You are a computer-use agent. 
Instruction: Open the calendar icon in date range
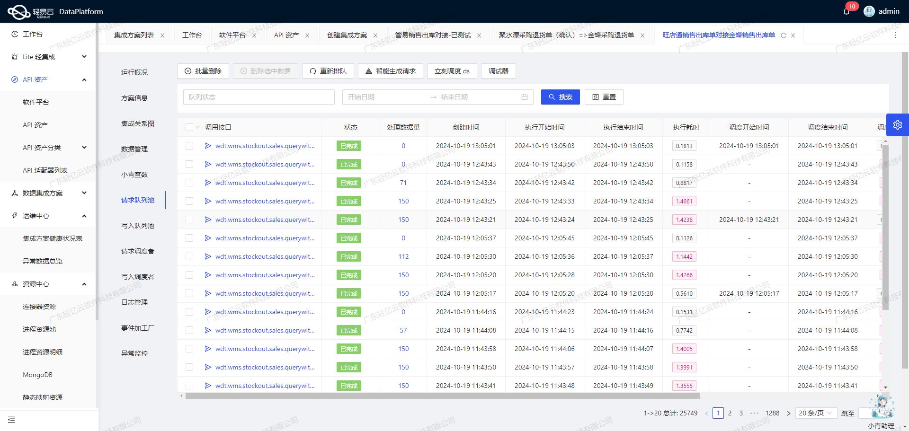[x=524, y=97]
